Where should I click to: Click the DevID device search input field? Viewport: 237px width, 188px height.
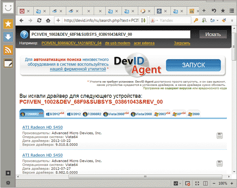pyautogui.click(x=110, y=34)
